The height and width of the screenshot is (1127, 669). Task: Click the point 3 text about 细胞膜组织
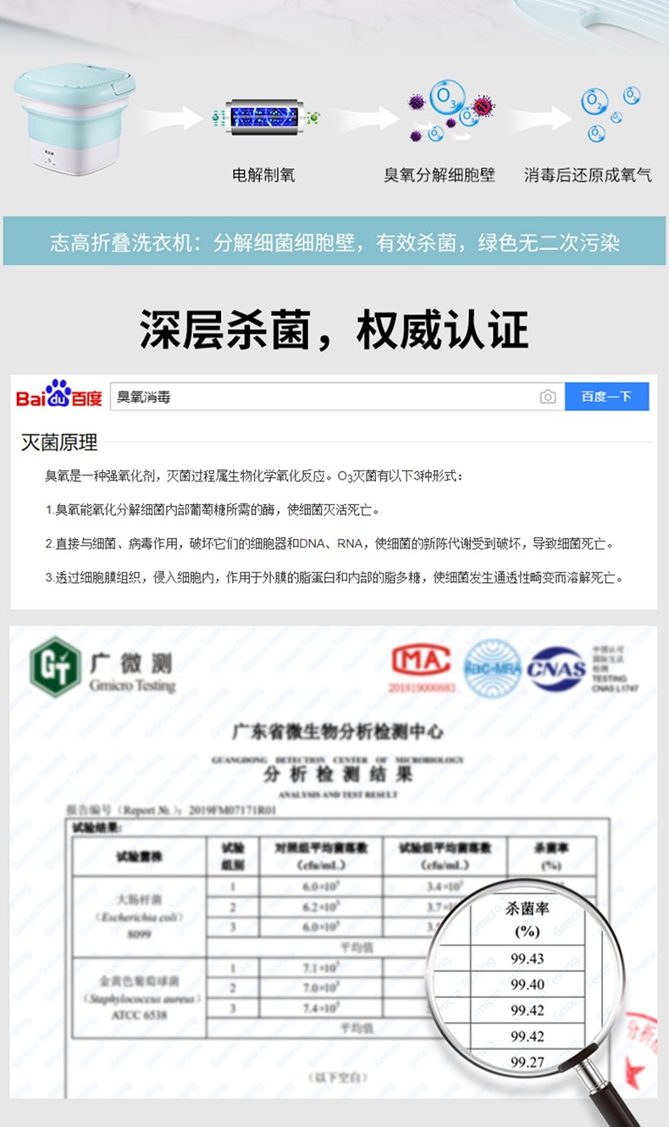[x=335, y=578]
